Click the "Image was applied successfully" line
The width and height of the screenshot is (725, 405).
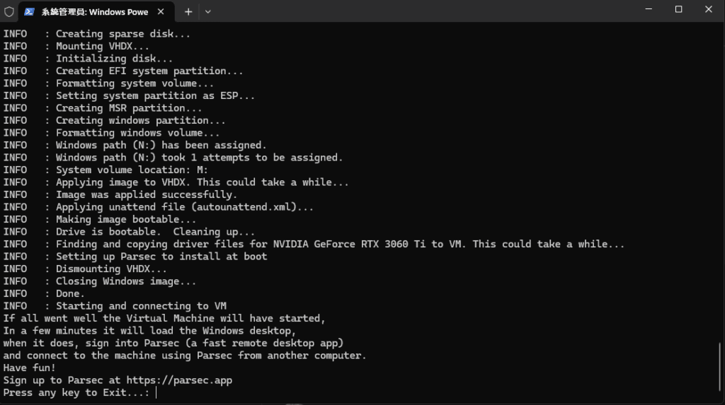(147, 194)
